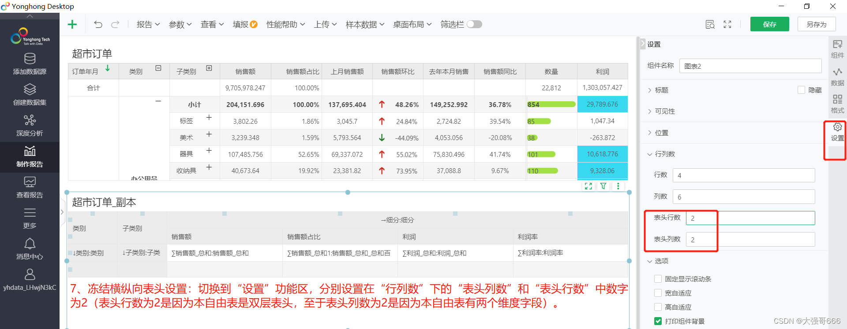Screen dimensions: 847x329
Task: Open more options for 超市订单 table
Action: [618, 186]
